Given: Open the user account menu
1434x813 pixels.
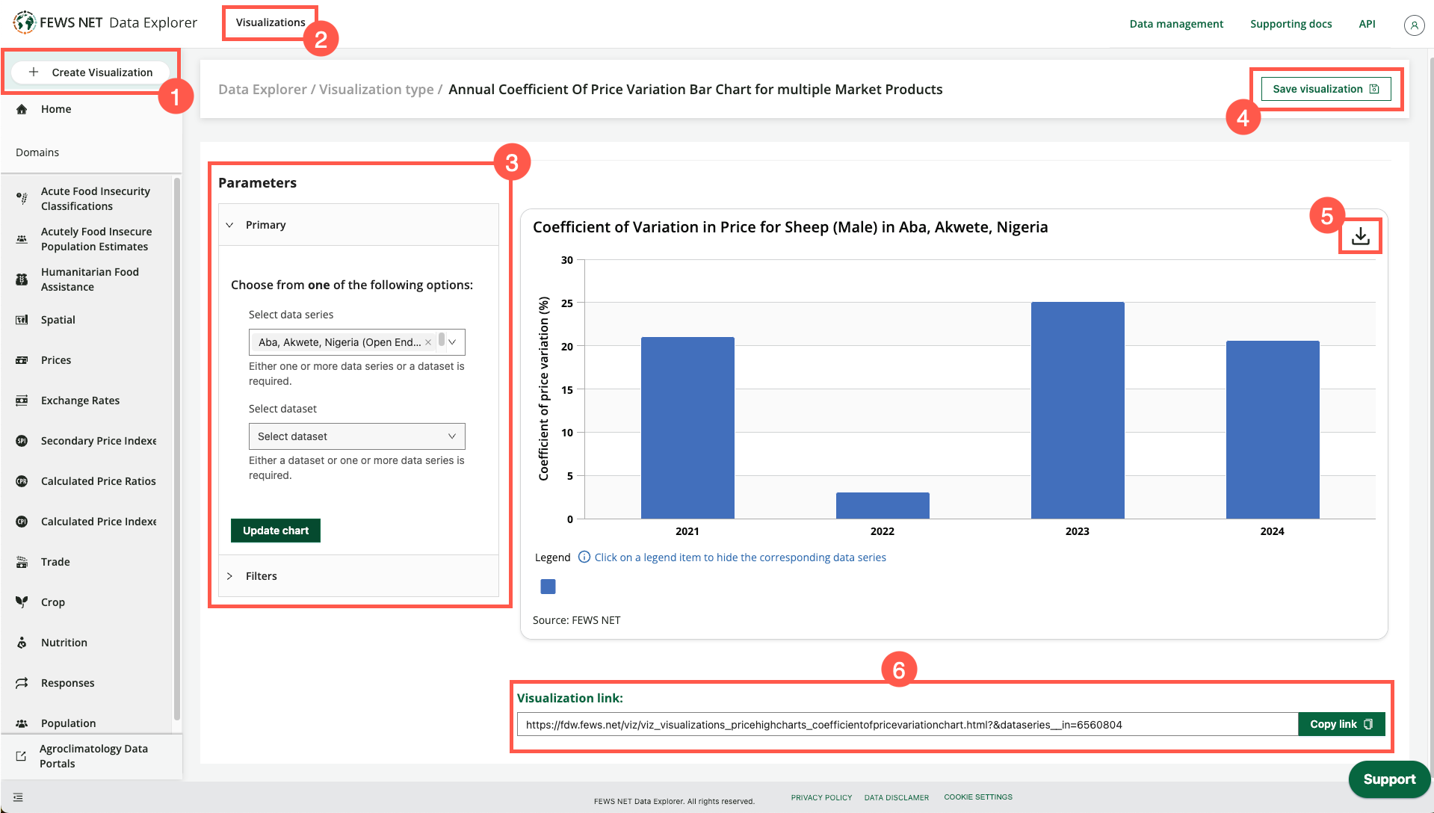Looking at the screenshot, I should tap(1414, 25).
